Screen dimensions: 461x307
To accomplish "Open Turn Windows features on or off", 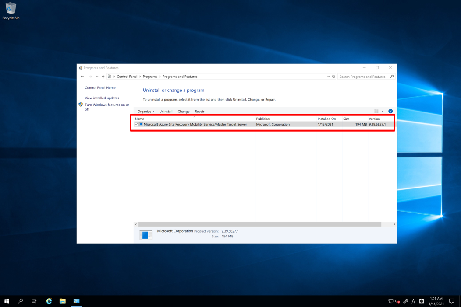I will tap(107, 107).
